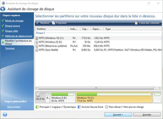
Task: Open Méthode de déplacement step
Action: click(19, 36)
